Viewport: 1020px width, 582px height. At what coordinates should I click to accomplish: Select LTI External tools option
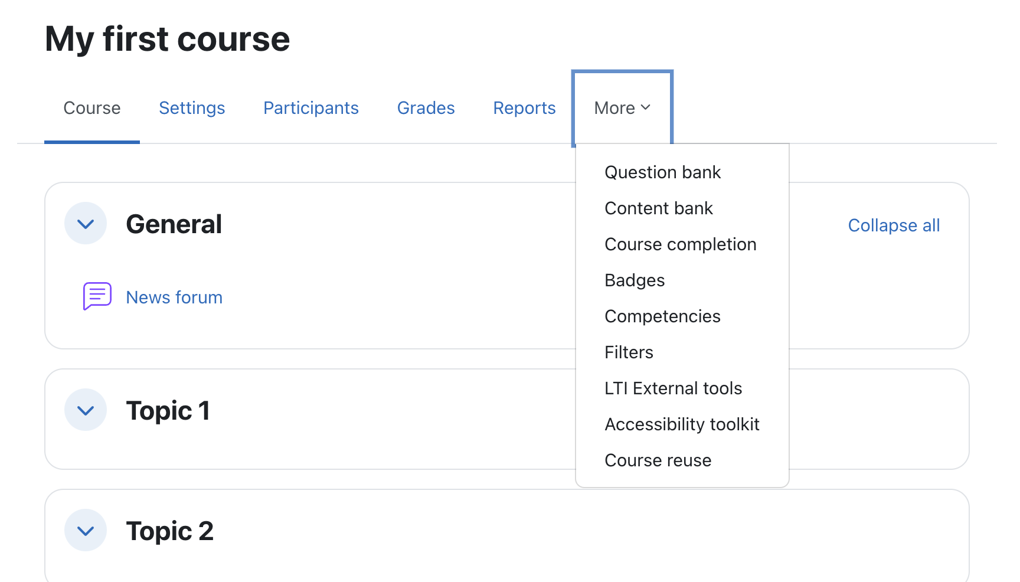click(673, 388)
